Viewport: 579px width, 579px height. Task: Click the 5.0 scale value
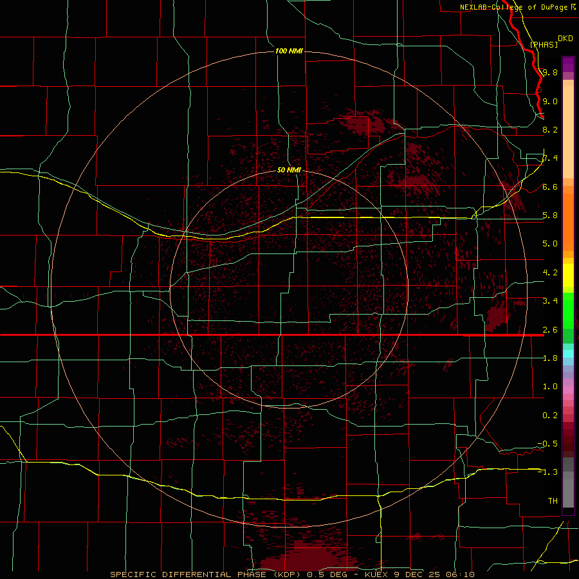tap(550, 244)
